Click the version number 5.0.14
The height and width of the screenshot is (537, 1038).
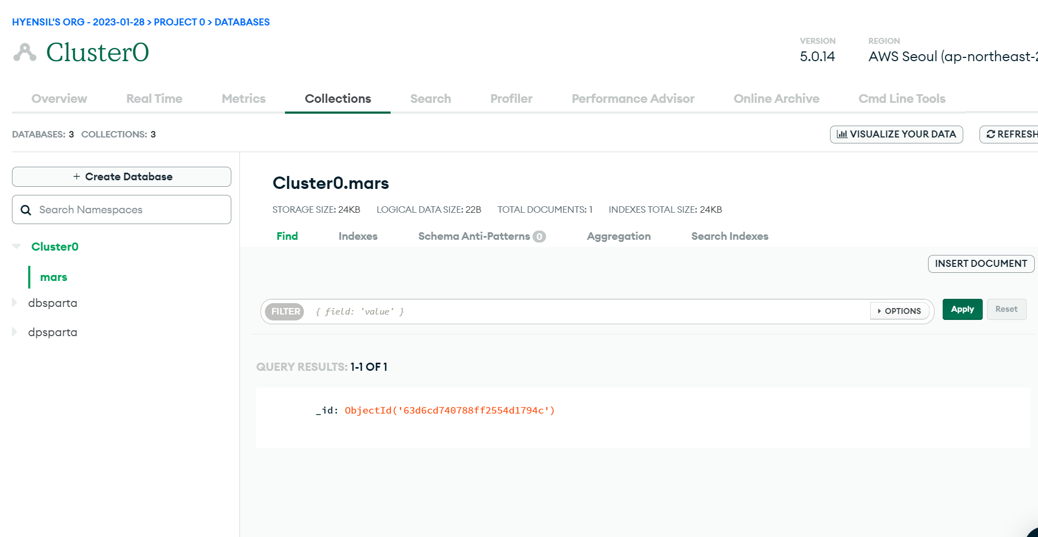818,56
